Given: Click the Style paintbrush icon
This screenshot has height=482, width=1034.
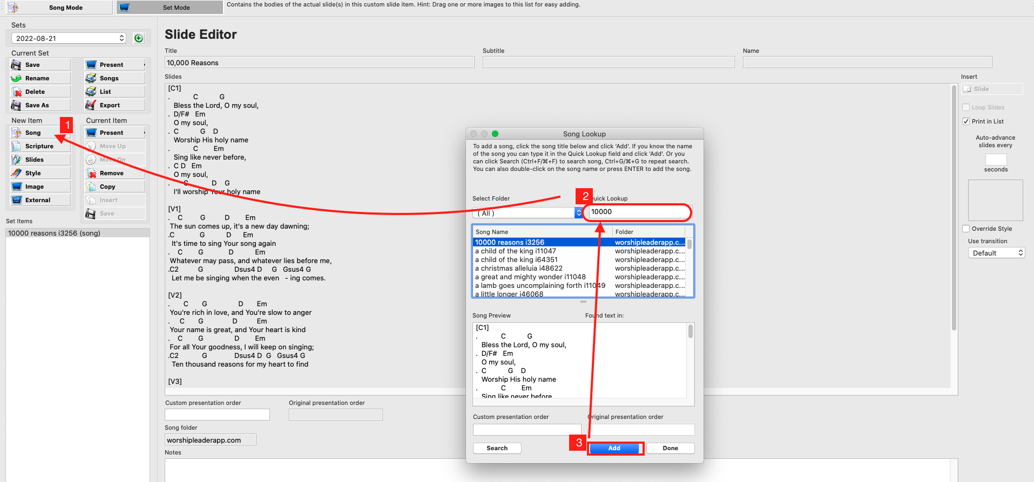Looking at the screenshot, I should pyautogui.click(x=17, y=173).
